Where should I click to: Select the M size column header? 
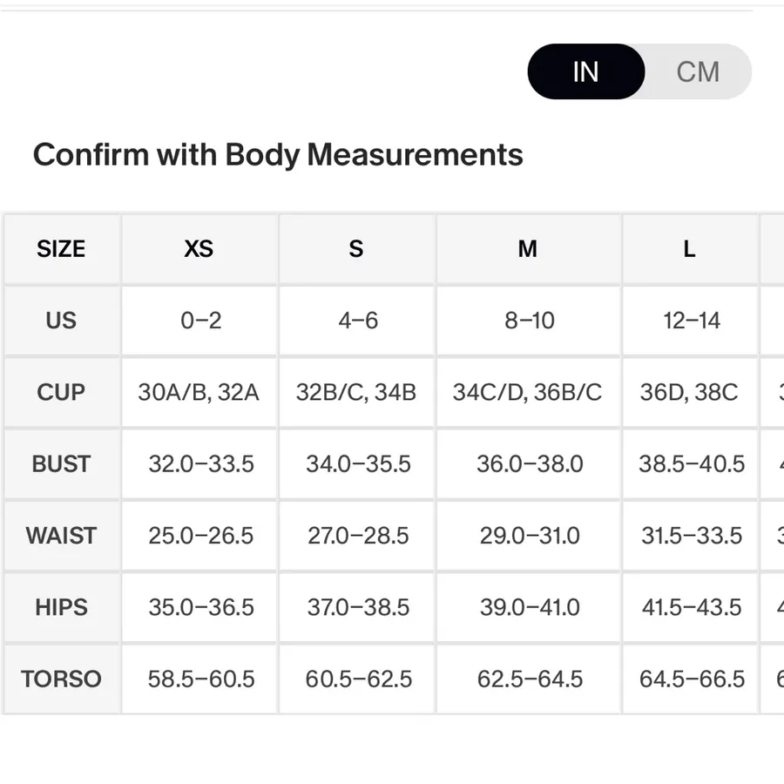coord(529,249)
